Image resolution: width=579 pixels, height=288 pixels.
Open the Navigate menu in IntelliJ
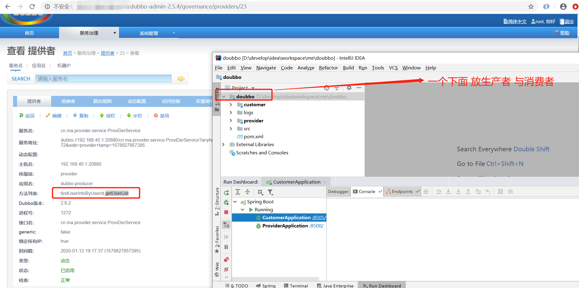[266, 68]
